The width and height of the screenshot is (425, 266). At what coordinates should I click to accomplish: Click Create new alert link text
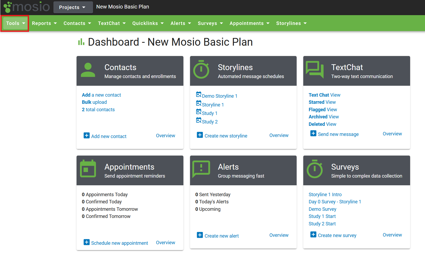pos(222,236)
